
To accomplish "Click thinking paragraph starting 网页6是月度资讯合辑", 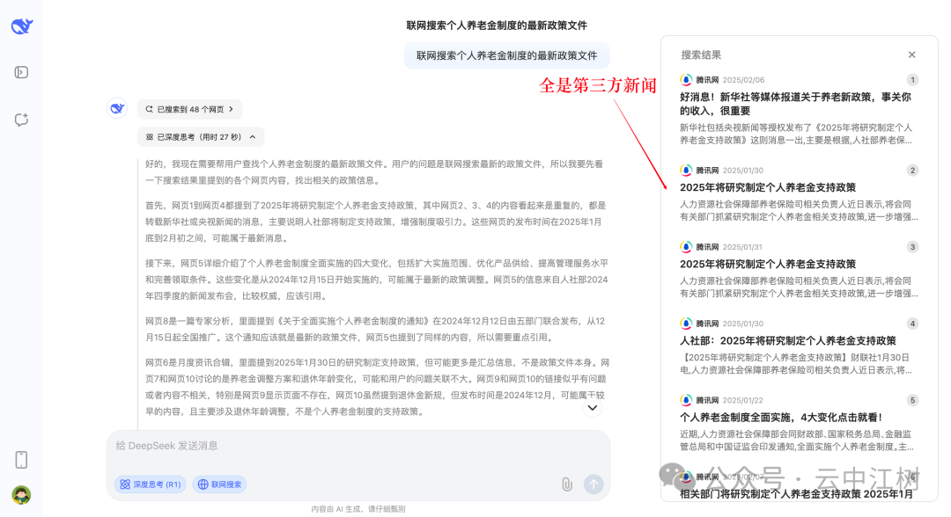I will [x=377, y=387].
